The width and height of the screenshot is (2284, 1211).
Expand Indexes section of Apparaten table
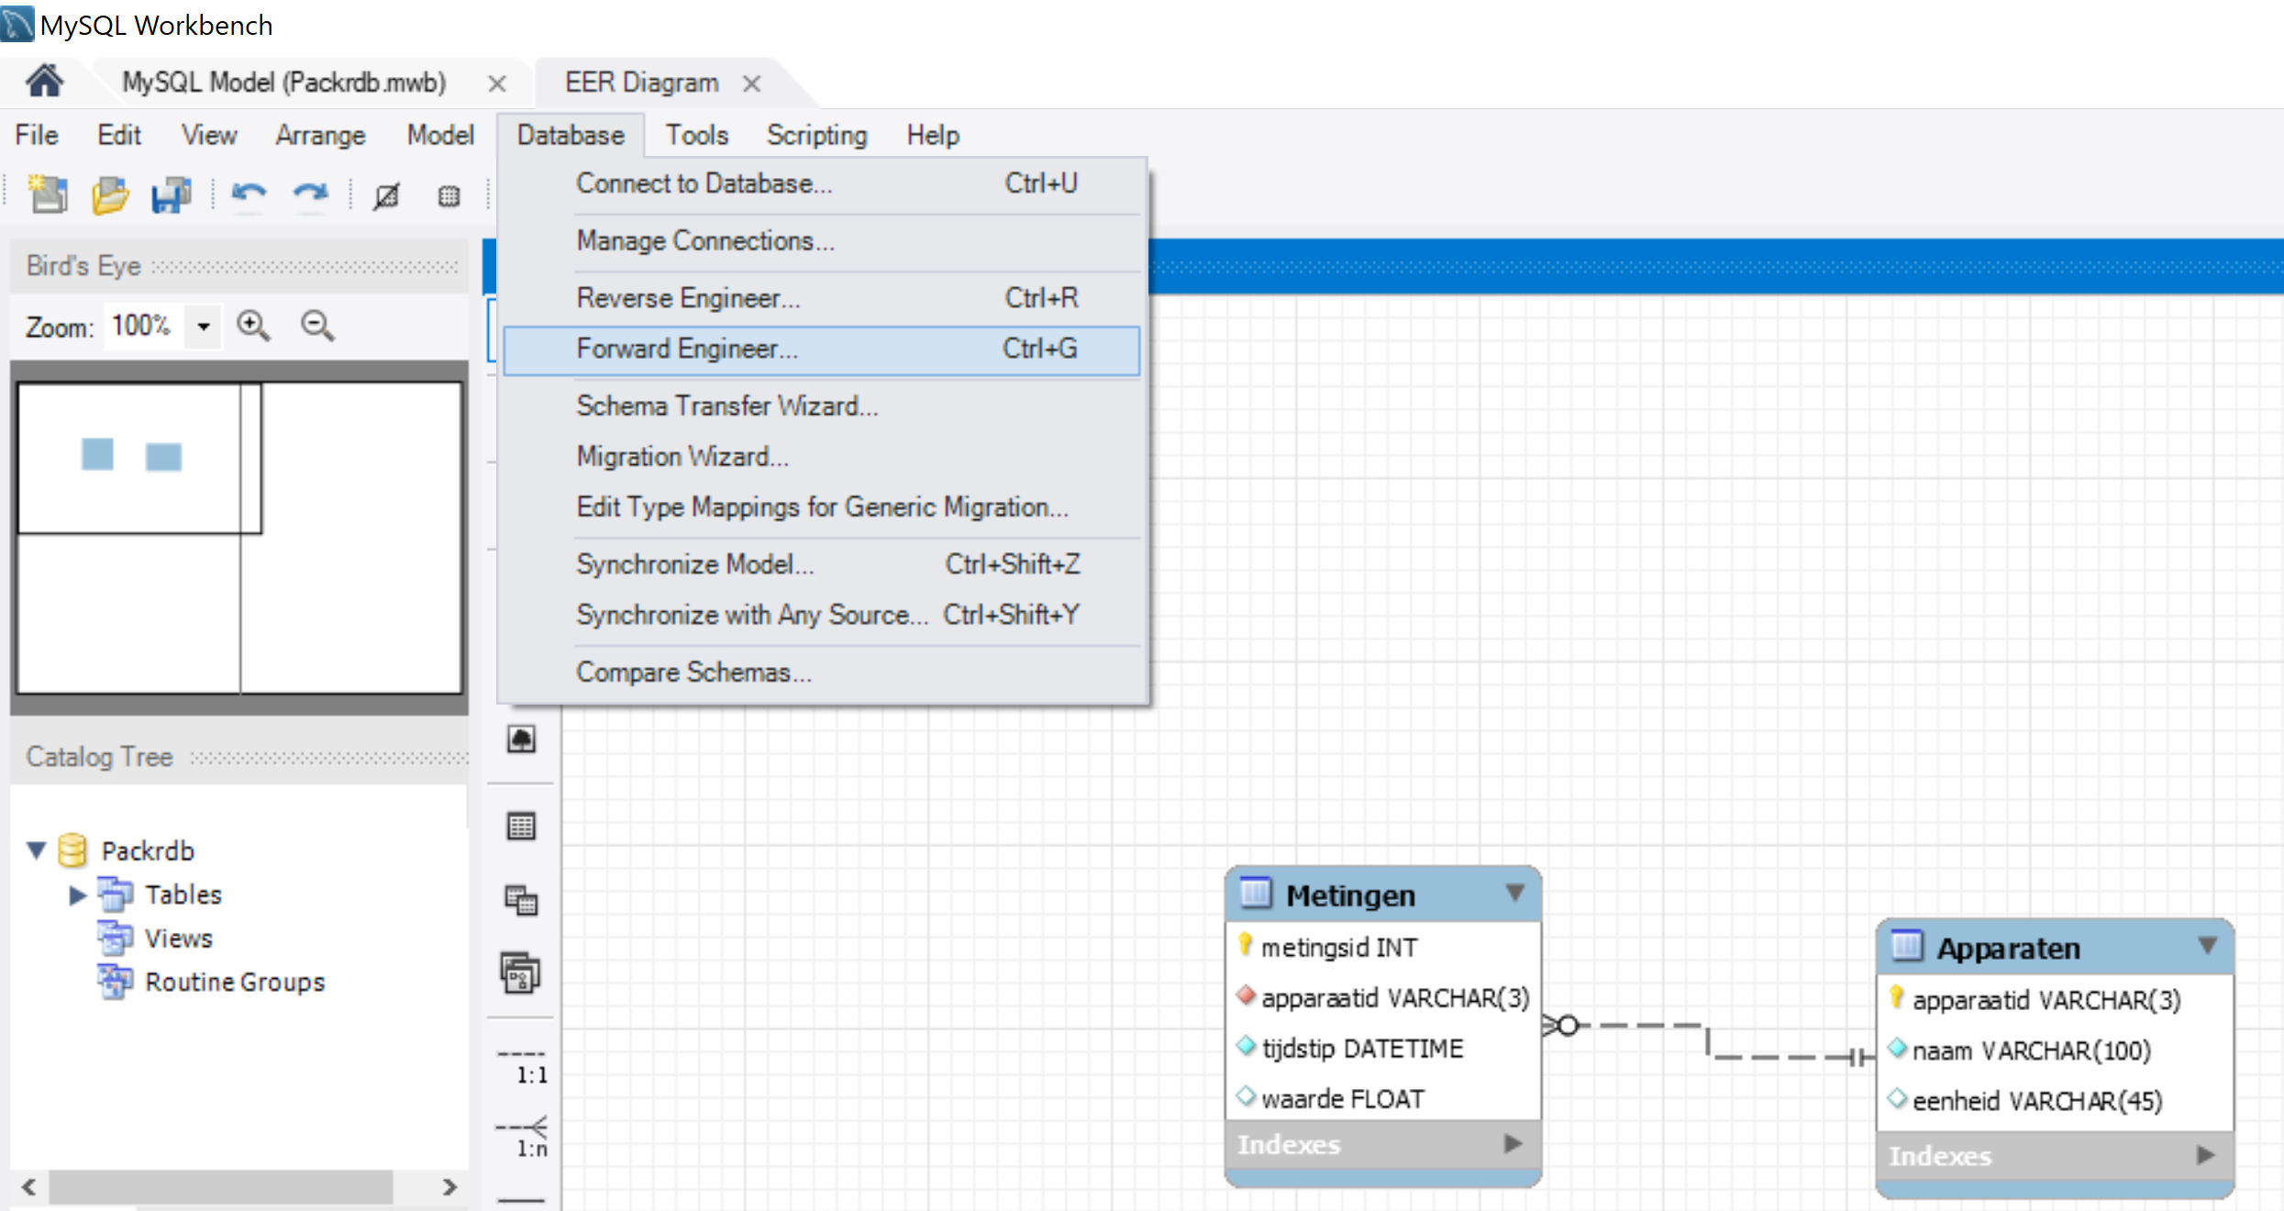coord(2206,1154)
